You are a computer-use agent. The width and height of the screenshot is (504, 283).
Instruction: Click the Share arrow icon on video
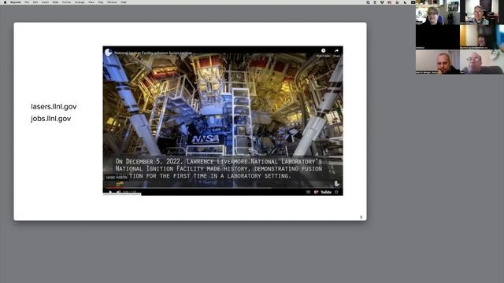coord(336,50)
